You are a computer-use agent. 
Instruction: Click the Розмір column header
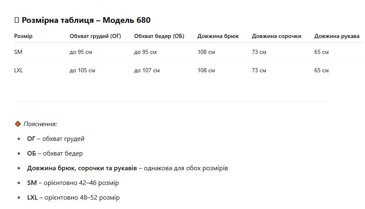click(23, 36)
